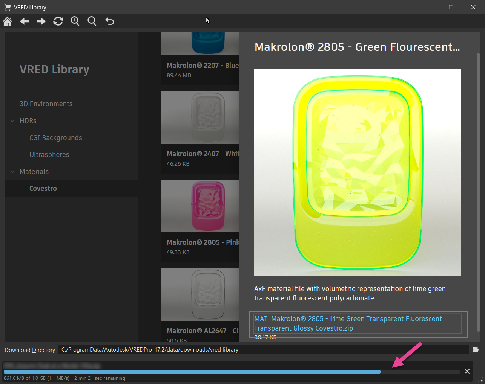Click the Makrolon AL2647 title
The width and height of the screenshot is (485, 384).
click(203, 331)
